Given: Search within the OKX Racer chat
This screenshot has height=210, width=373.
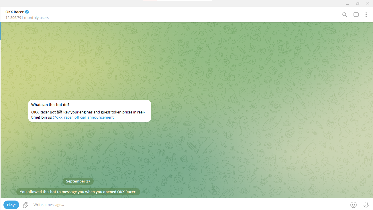Looking at the screenshot, I should [x=345, y=15].
